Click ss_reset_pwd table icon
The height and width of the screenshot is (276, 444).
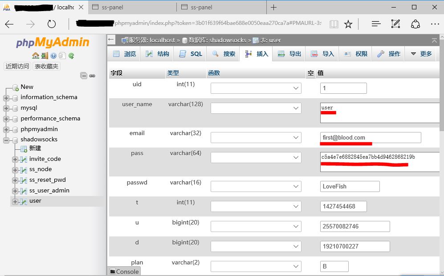coord(23,180)
